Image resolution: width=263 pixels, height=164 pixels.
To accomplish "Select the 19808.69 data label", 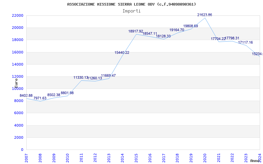I will click(x=191, y=26).
